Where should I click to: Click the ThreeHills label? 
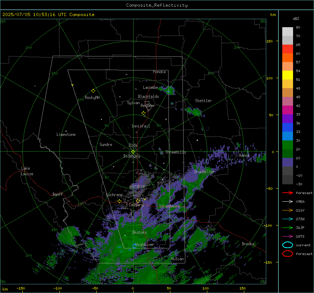tap(175, 152)
